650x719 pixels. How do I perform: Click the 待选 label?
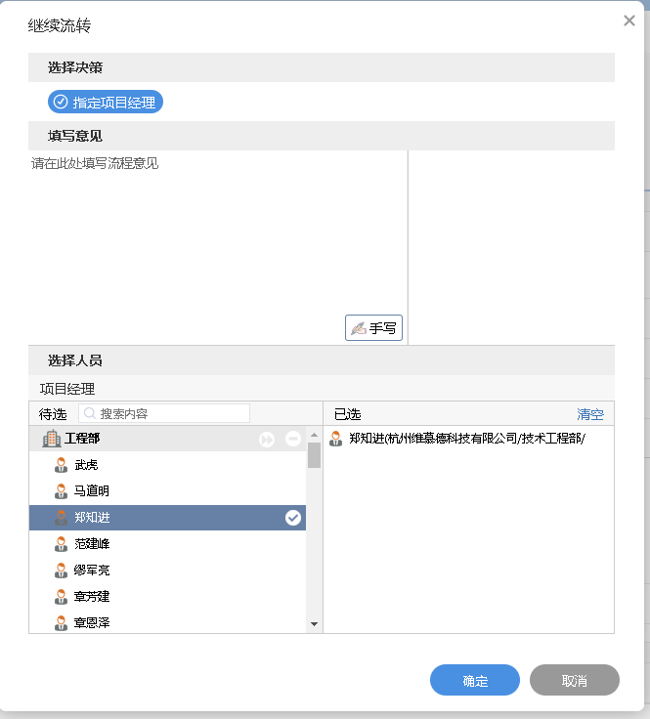pos(53,414)
